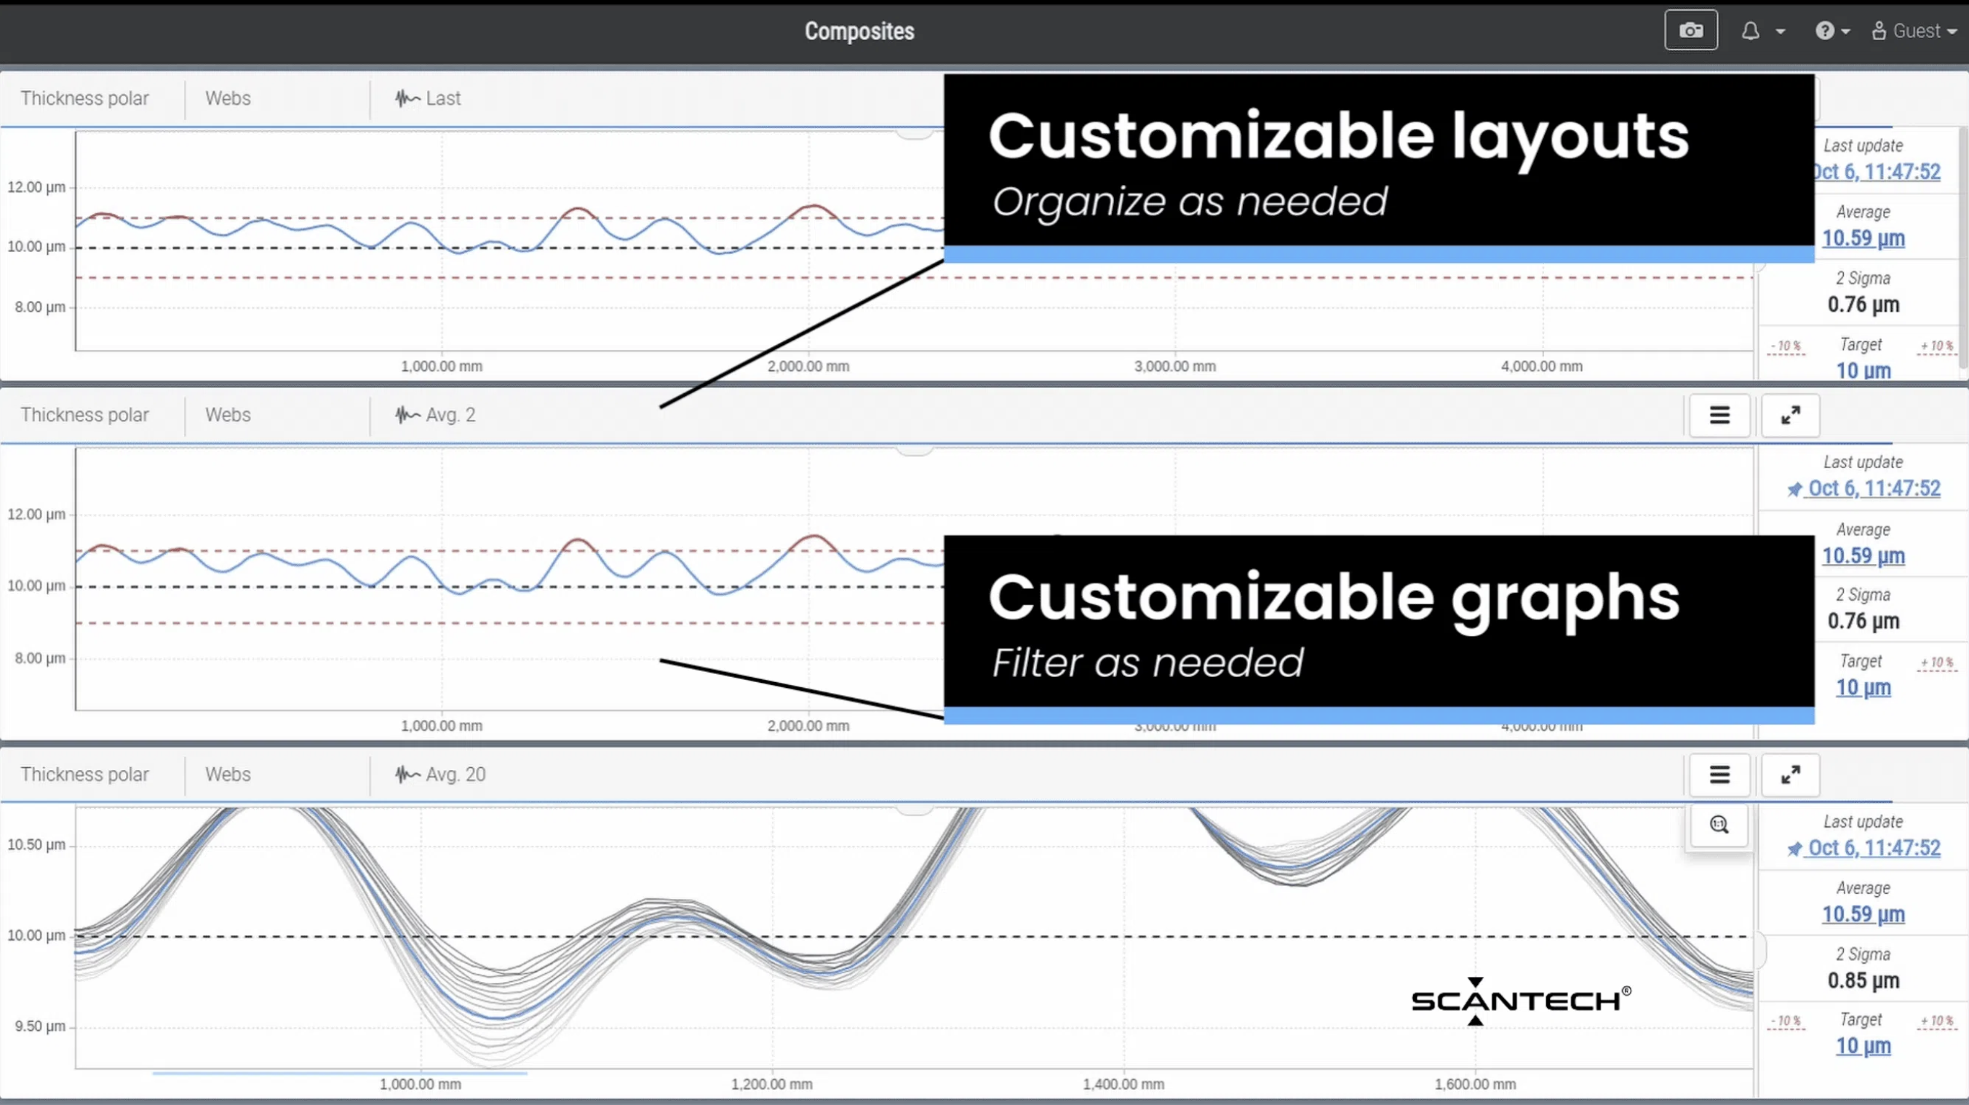Click the Composites page title

pyautogui.click(x=859, y=31)
